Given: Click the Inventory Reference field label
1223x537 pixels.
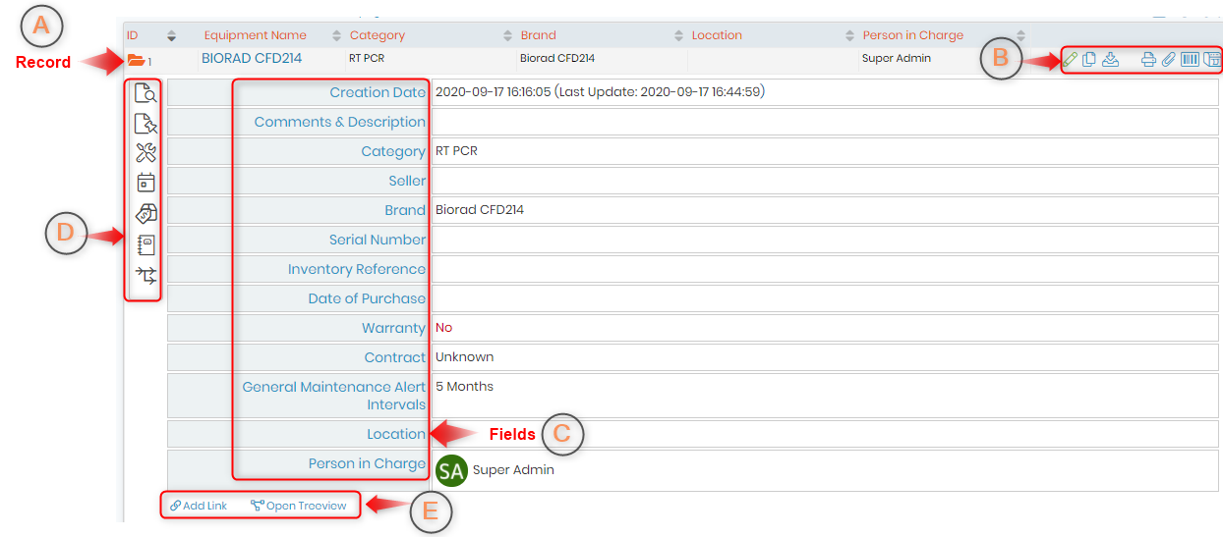Looking at the screenshot, I should 357,269.
